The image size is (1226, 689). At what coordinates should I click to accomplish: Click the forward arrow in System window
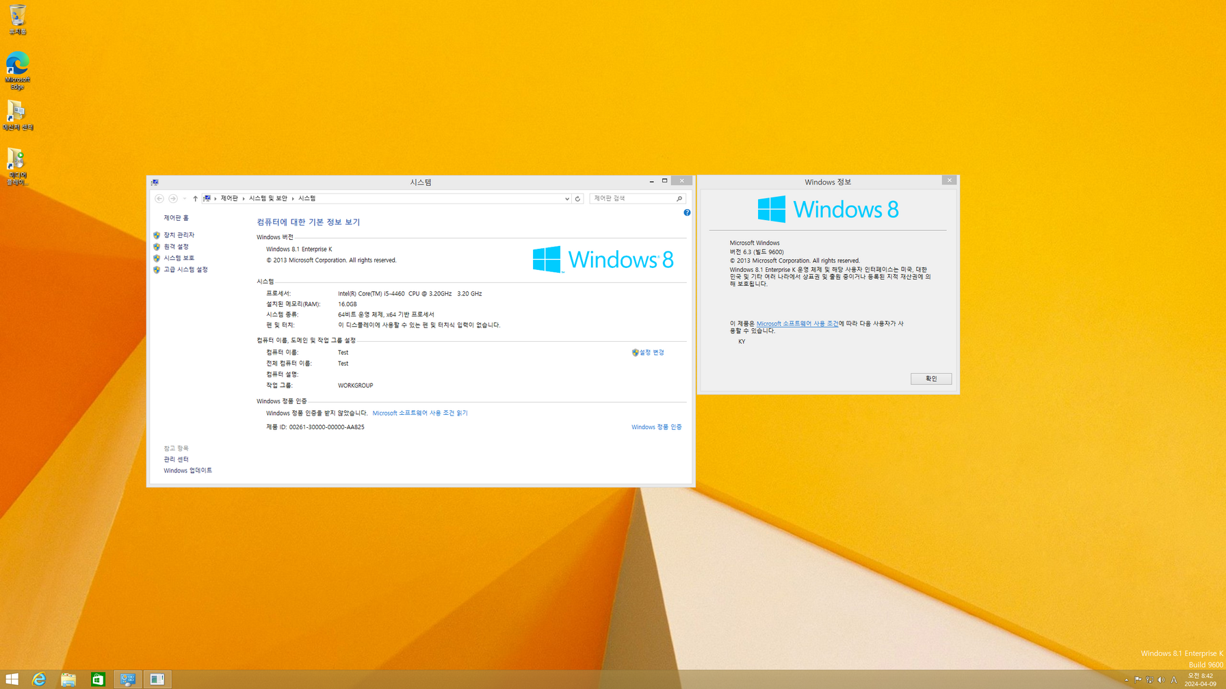point(173,198)
